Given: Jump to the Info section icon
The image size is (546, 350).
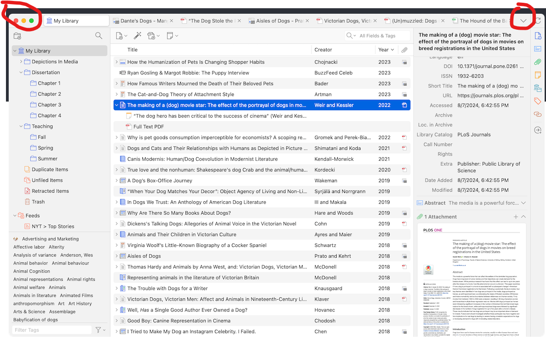Looking at the screenshot, I should (x=538, y=36).
